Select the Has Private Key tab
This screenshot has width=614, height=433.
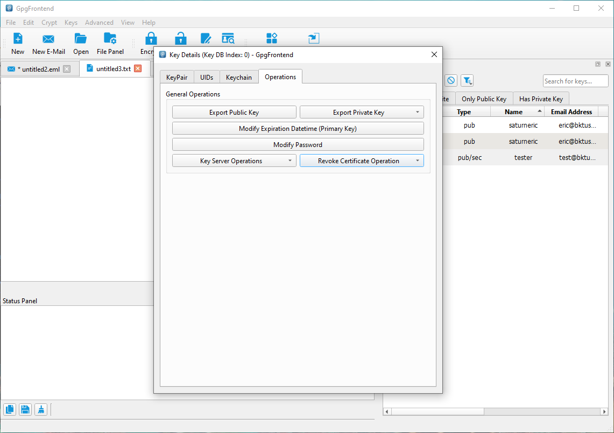point(541,99)
